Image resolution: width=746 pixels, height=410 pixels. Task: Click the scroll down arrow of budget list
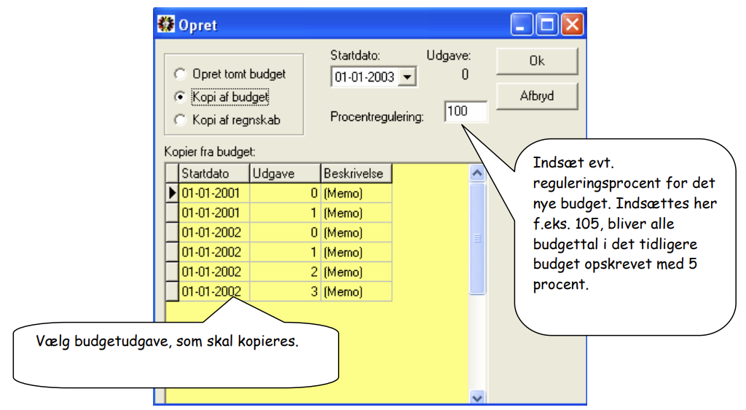477,397
